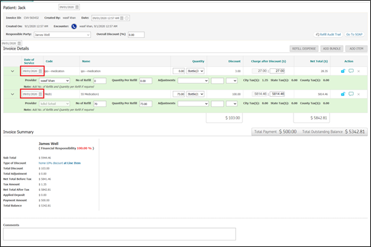The image size is (371, 247).
Task: Click Quantity Per Refill field showing 0.00
Action: [146, 81]
